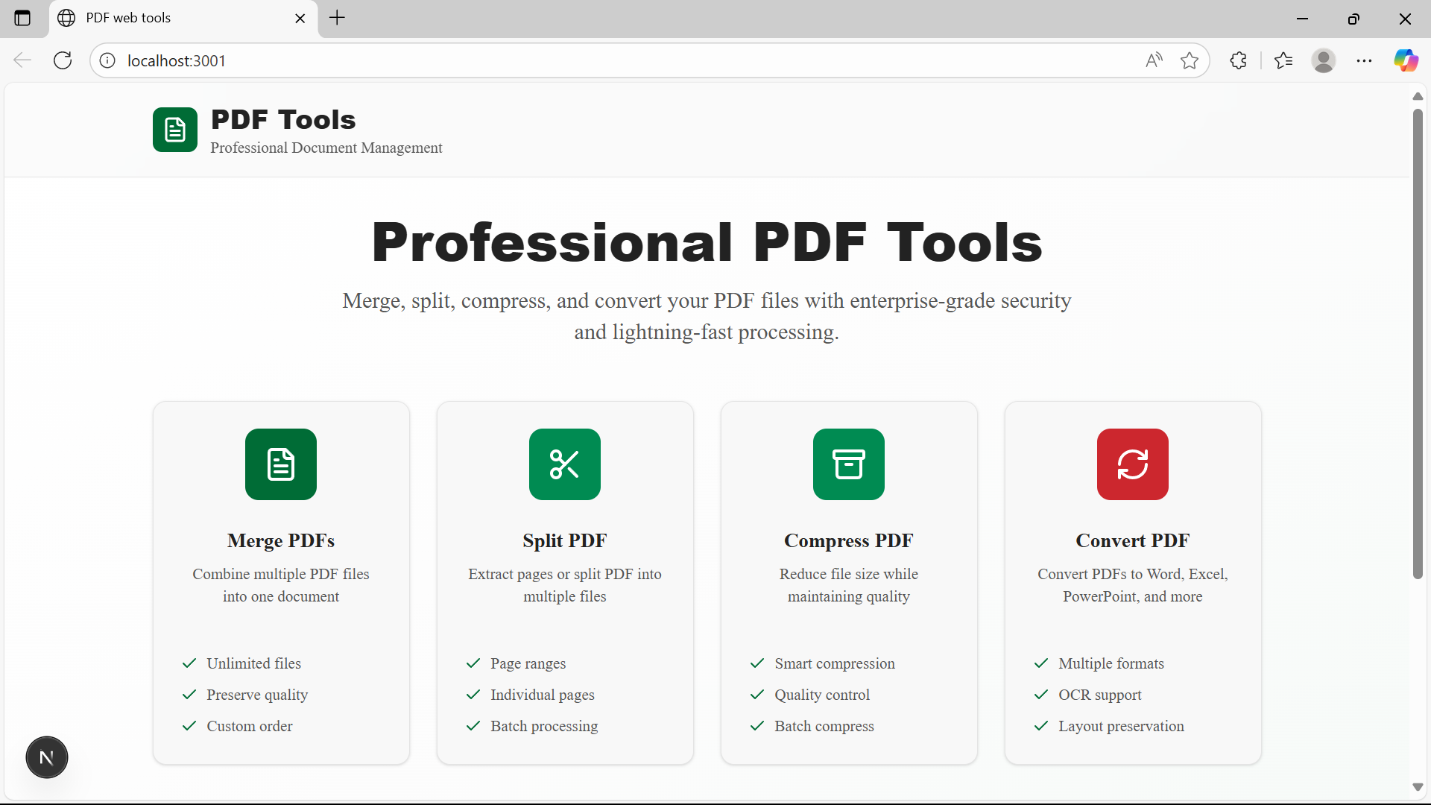
Task: Click the Quality control feature text
Action: pyautogui.click(x=822, y=695)
